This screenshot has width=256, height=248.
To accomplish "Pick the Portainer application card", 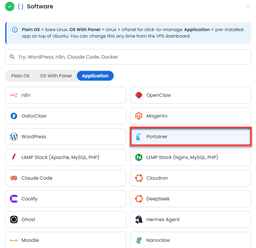I will [190, 137].
